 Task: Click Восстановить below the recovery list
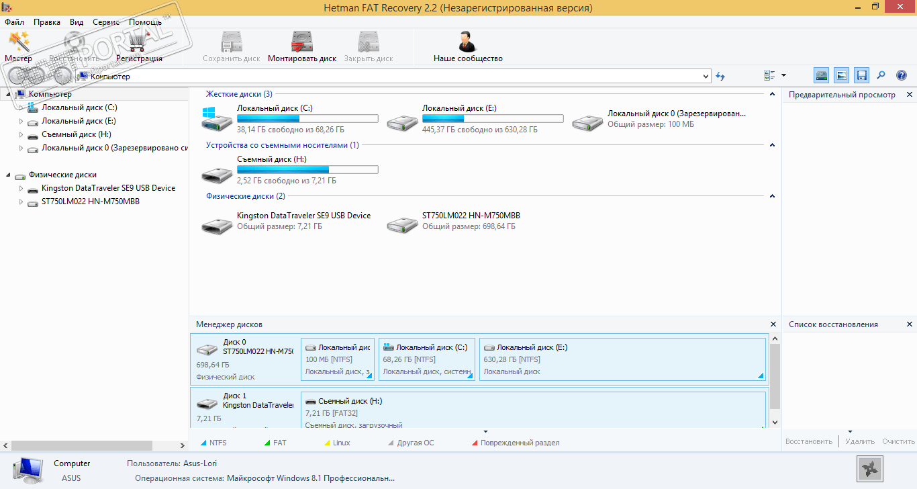tap(809, 441)
